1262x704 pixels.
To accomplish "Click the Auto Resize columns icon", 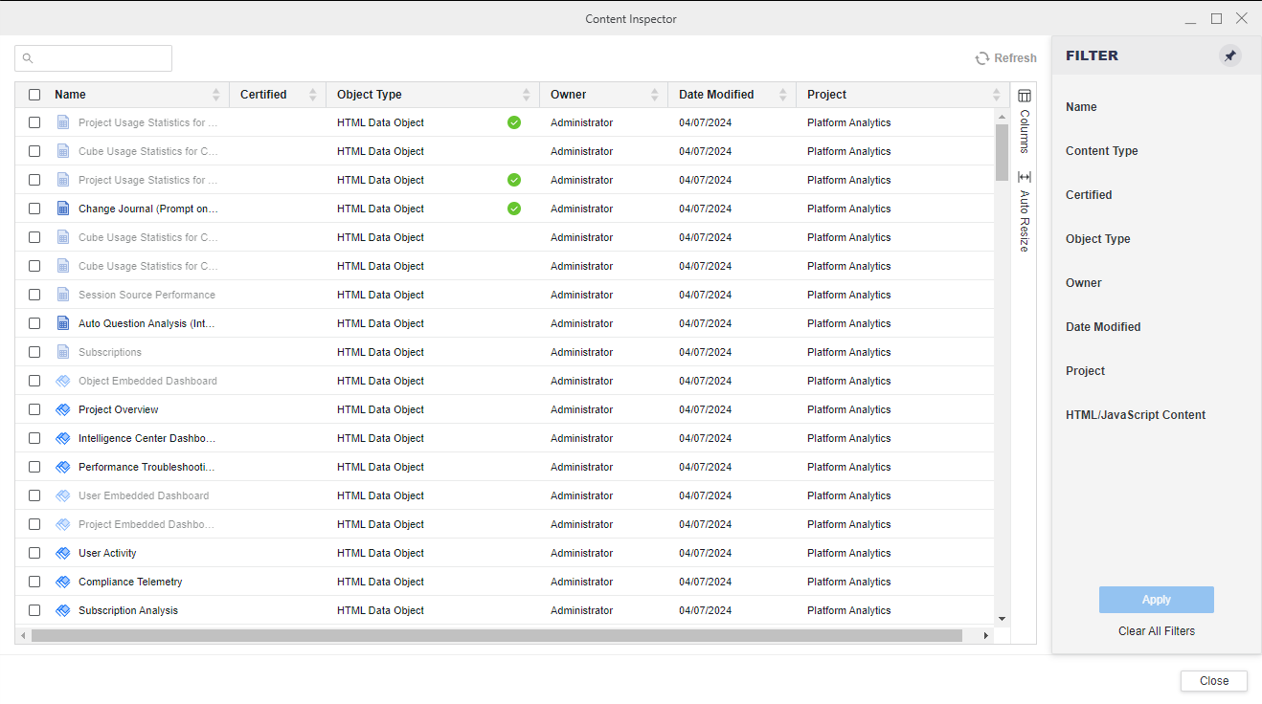I will point(1024,177).
